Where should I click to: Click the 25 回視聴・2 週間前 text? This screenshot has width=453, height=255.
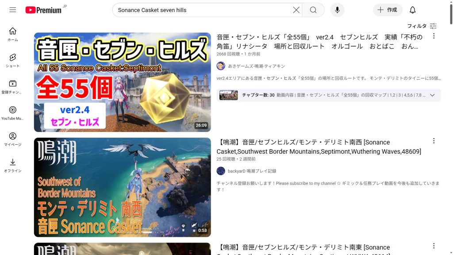pos(236,159)
